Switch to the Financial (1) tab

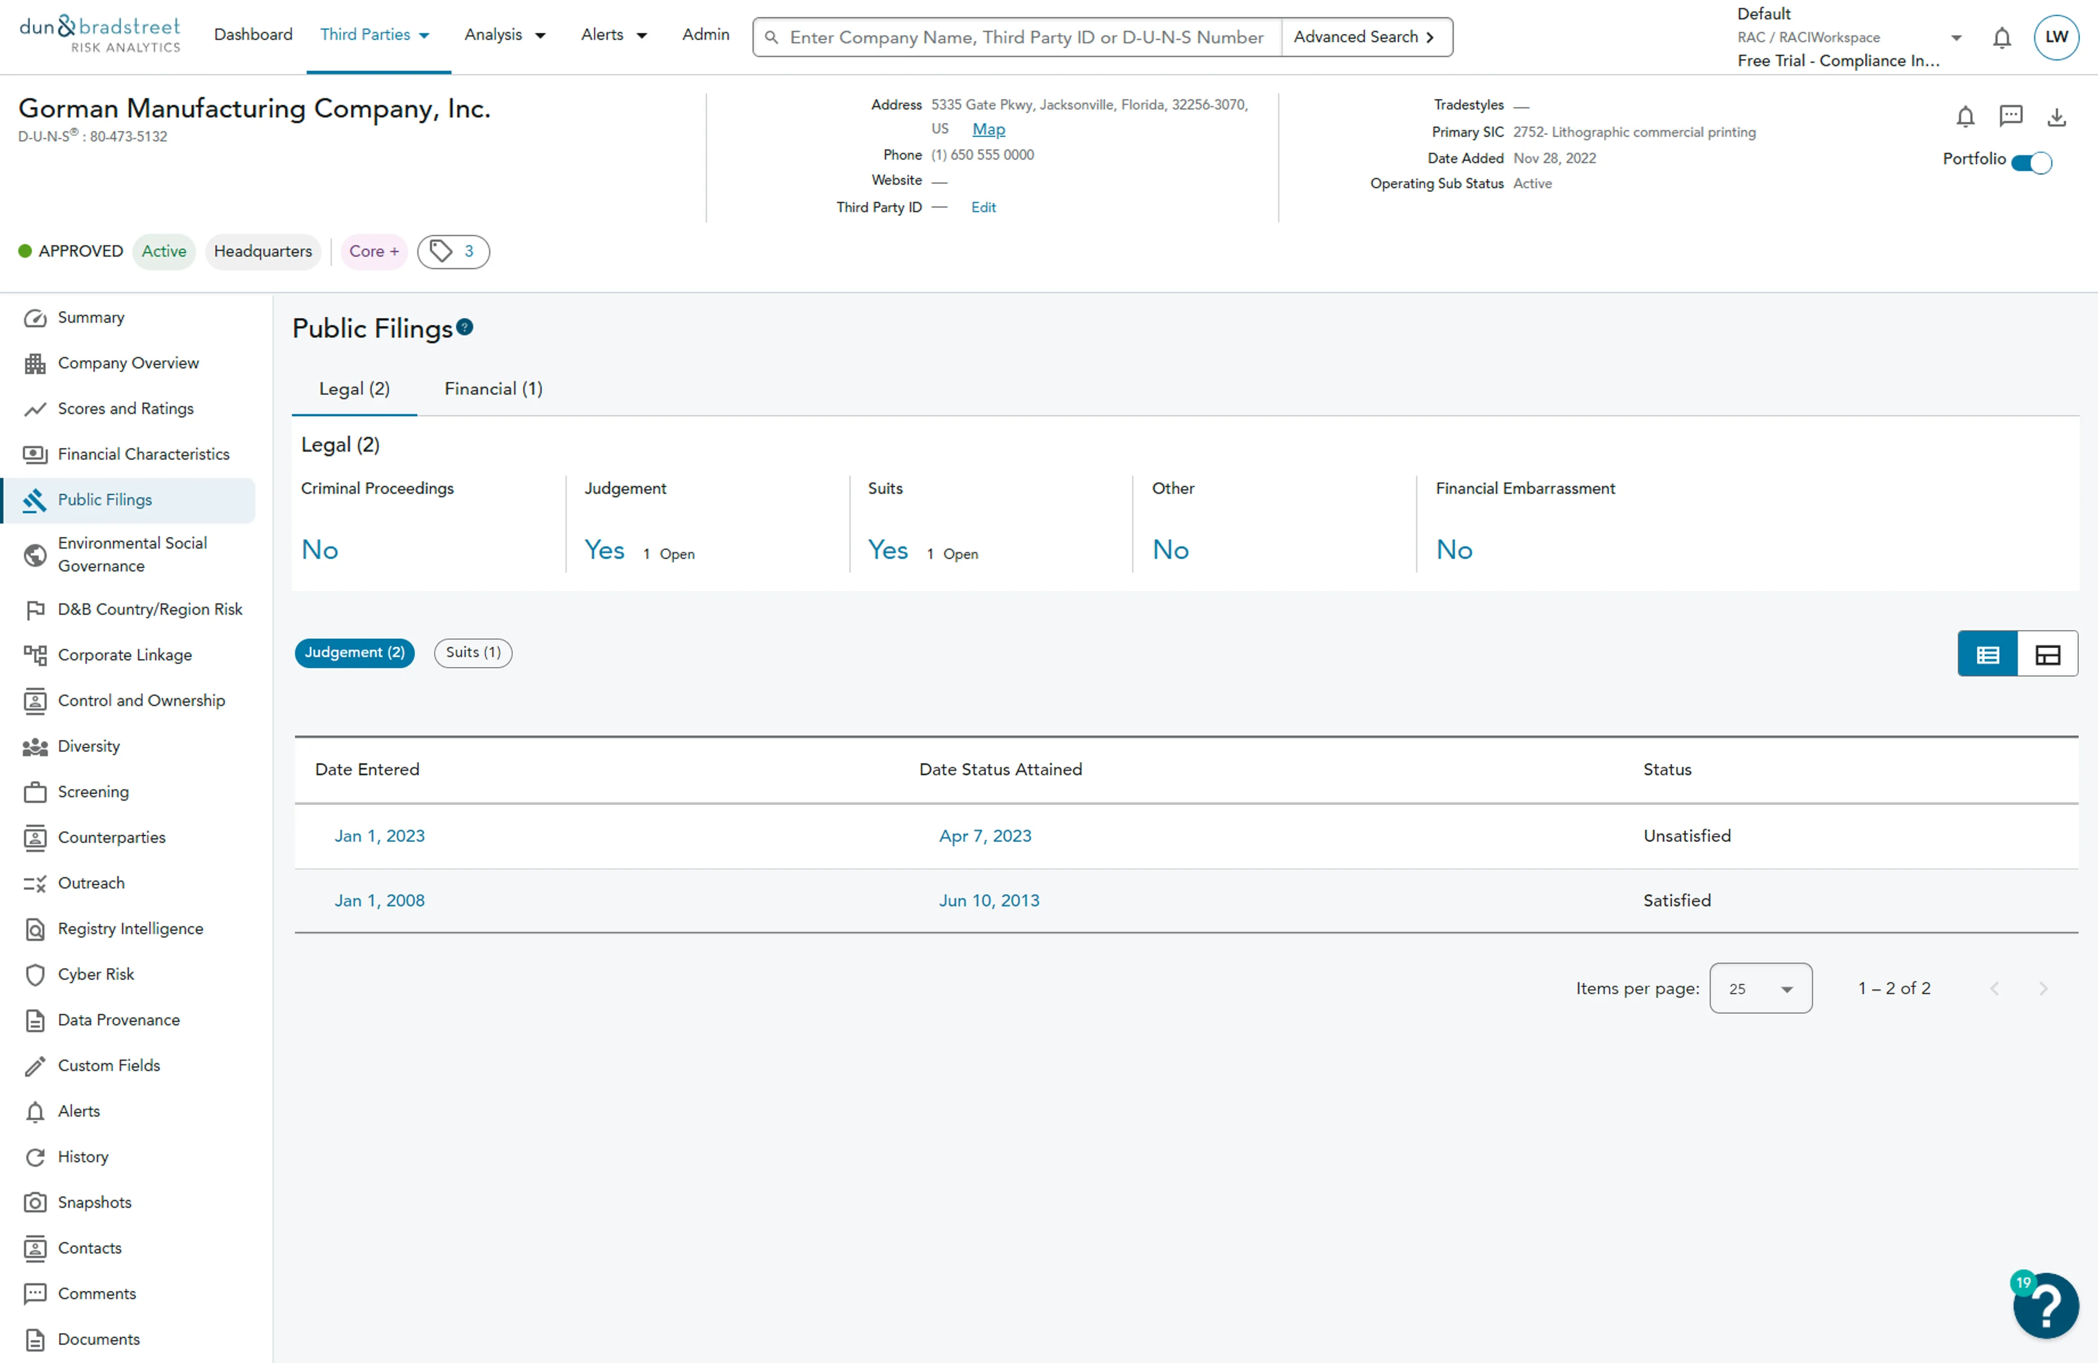[x=494, y=389]
